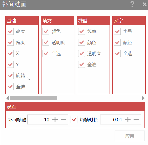The width and height of the screenshot is (148, 145).
Task: Toggle 全选 in the 线型 panel
Action: click(82, 65)
